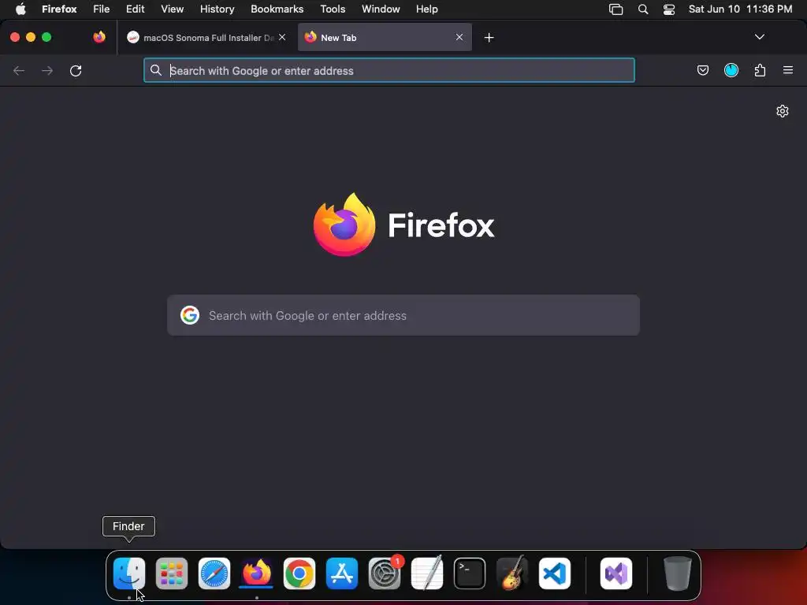
Task: Click the address bar magnifier icon
Action: [156, 70]
